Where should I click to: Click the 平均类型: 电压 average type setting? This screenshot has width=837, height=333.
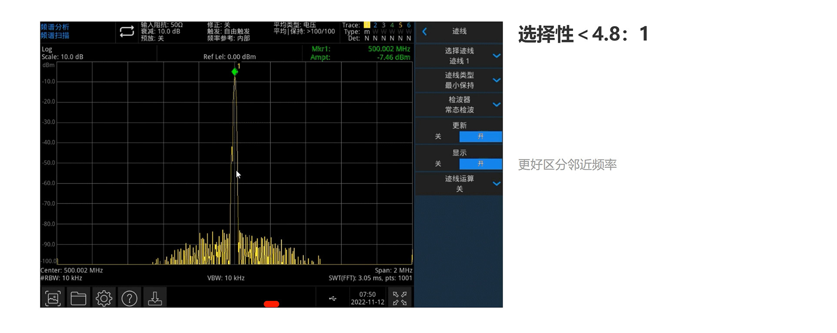click(295, 25)
